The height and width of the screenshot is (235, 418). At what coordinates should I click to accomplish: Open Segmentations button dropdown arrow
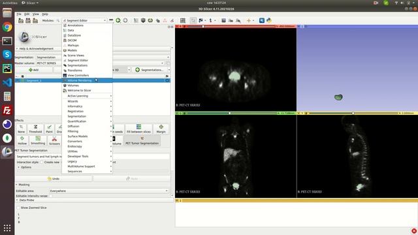[x=169, y=70]
